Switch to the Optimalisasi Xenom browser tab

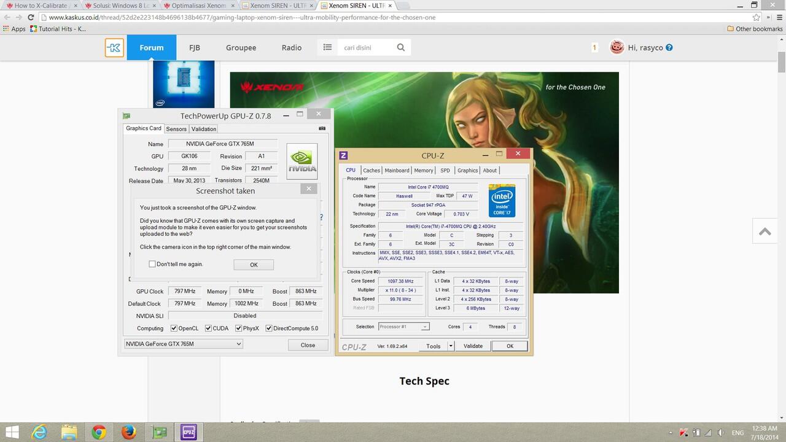[198, 5]
